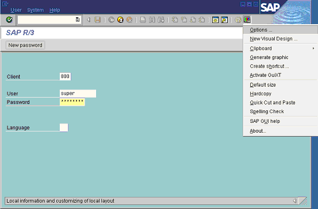
Task: Select Spelling Check menu entry
Action: coord(280,111)
